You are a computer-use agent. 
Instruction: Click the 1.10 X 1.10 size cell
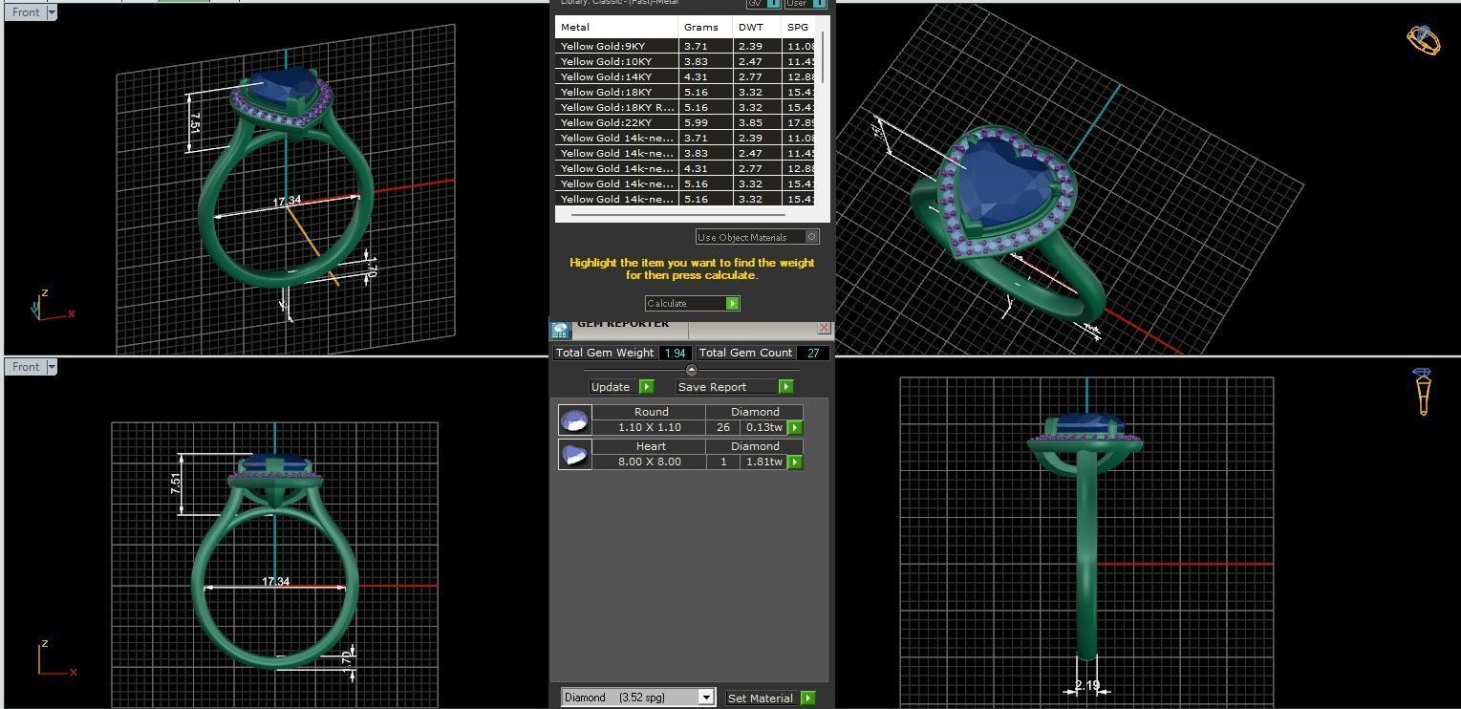coord(650,427)
